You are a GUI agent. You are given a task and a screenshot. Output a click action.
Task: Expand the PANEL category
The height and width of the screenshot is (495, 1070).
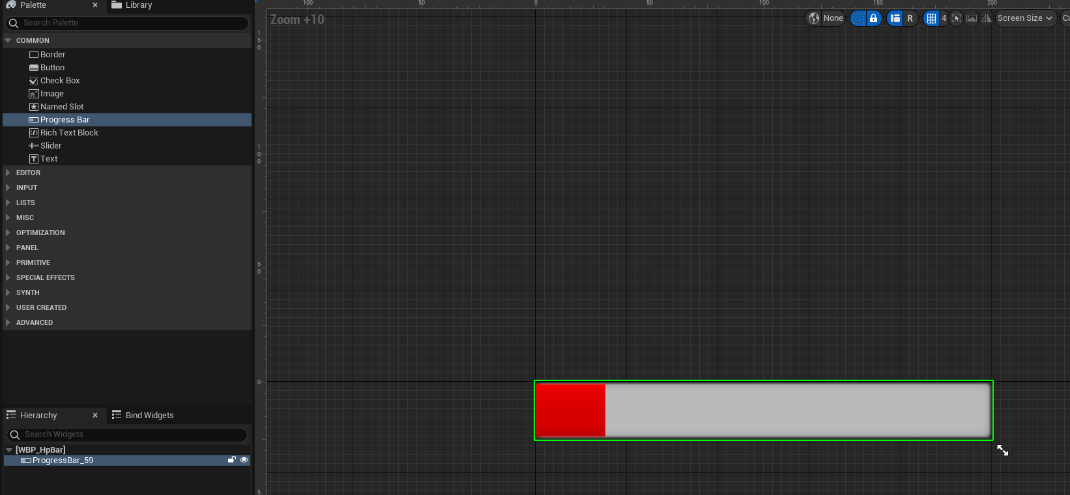8,247
